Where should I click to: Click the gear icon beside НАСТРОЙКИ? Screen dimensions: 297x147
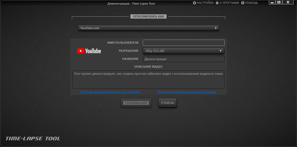194,3
